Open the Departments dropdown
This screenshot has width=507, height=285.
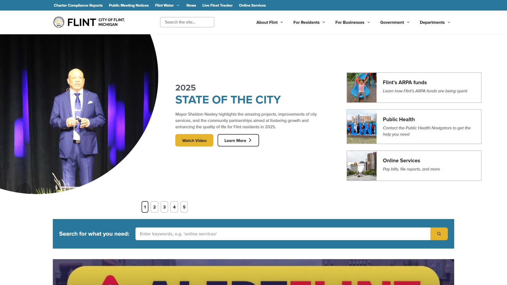(x=434, y=22)
